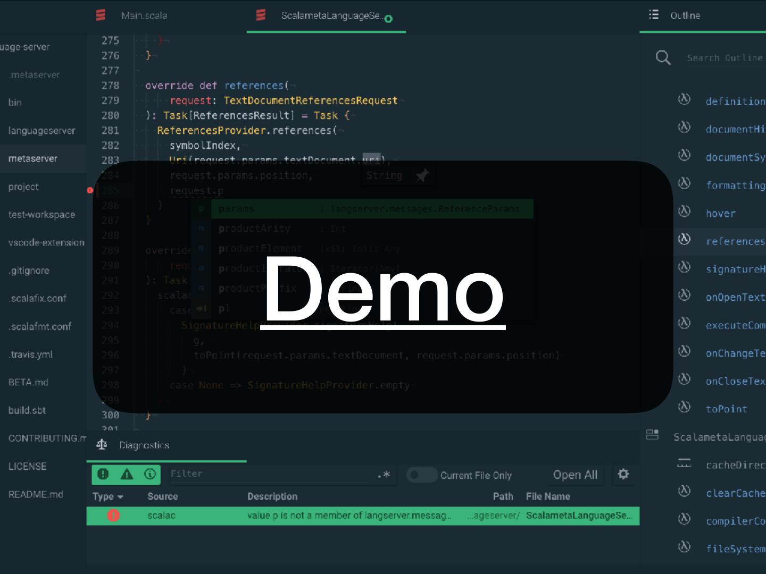Click the class icon beside ScalametaLanguage outline
766x574 pixels.
[652, 435]
